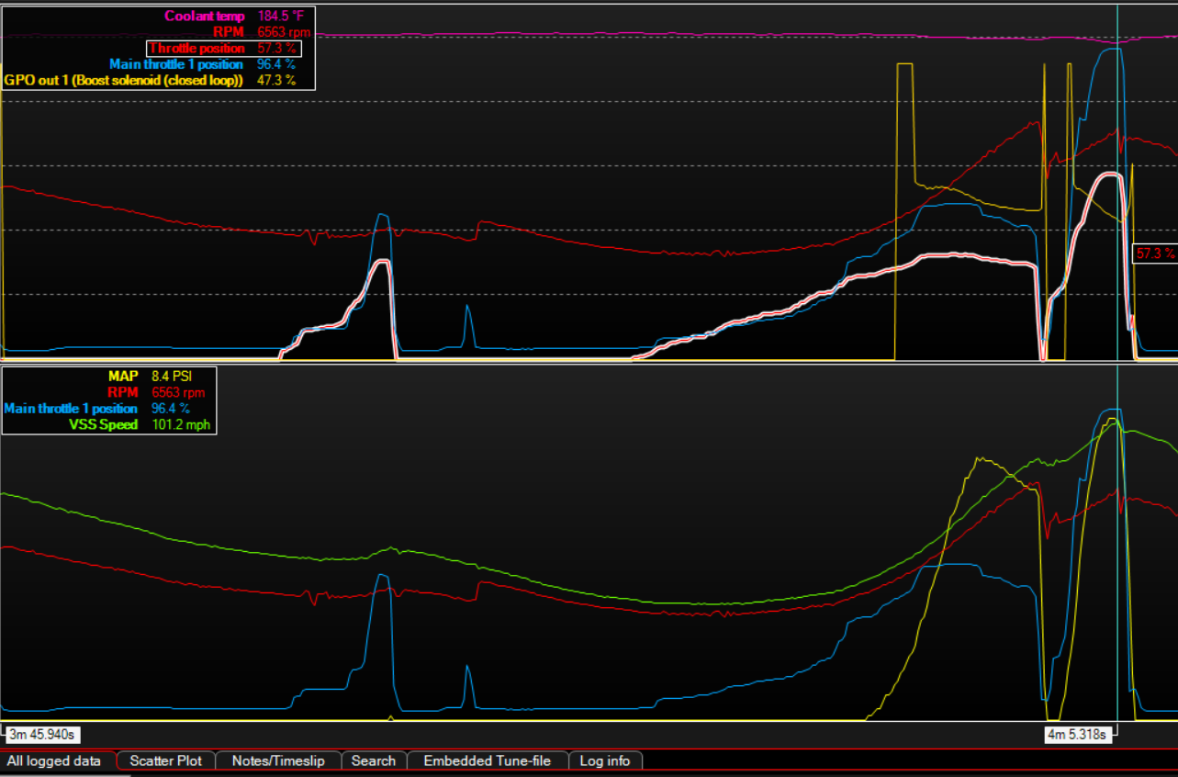Image resolution: width=1178 pixels, height=777 pixels.
Task: Open the Notes/Timeslip tab
Action: tap(278, 760)
